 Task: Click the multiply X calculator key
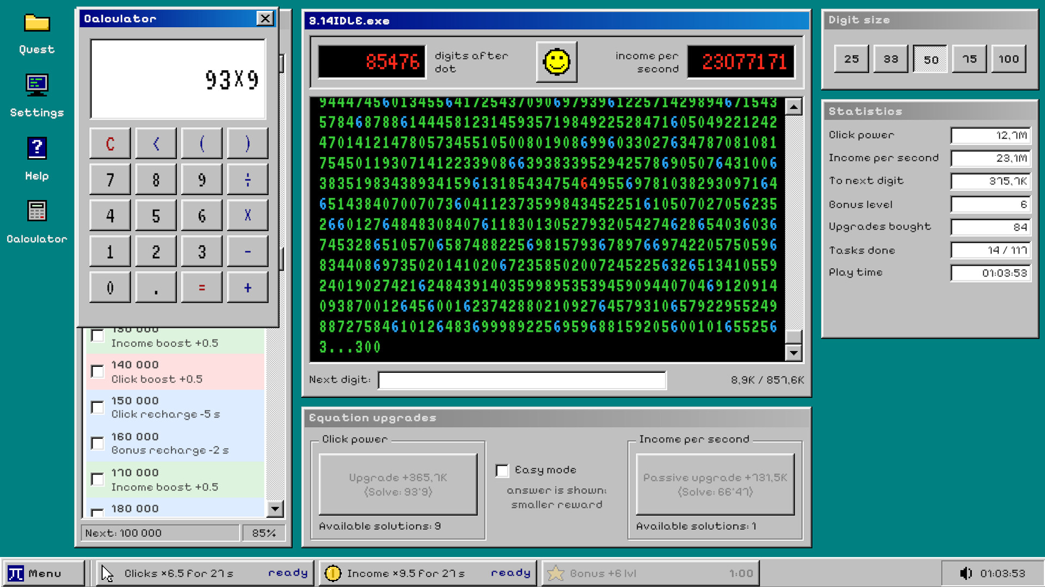247,215
